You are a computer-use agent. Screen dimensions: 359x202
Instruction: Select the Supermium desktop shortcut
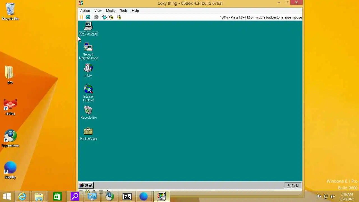tap(10, 138)
